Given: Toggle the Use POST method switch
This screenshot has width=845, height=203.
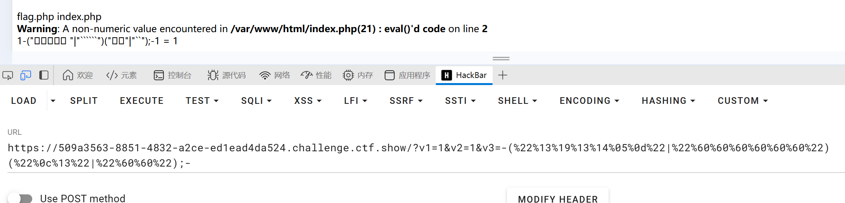Looking at the screenshot, I should pyautogui.click(x=20, y=199).
